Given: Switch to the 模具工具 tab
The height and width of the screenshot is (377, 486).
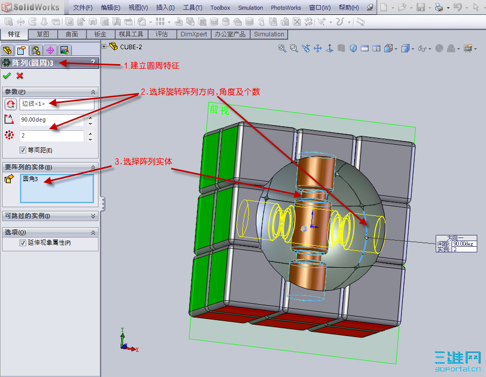Looking at the screenshot, I should point(131,34).
